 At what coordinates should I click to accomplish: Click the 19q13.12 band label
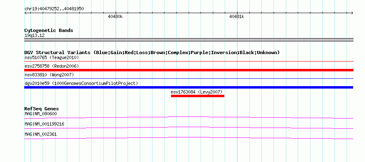(34, 36)
